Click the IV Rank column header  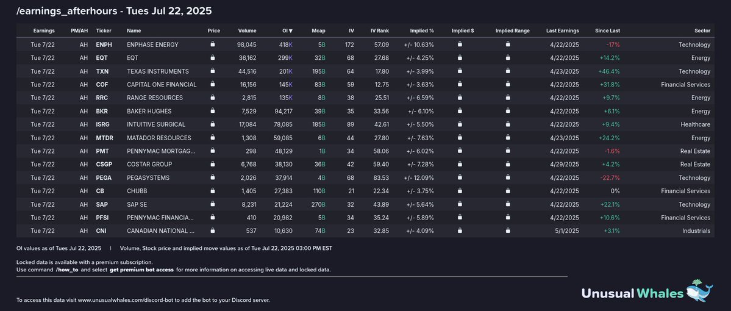pos(379,30)
